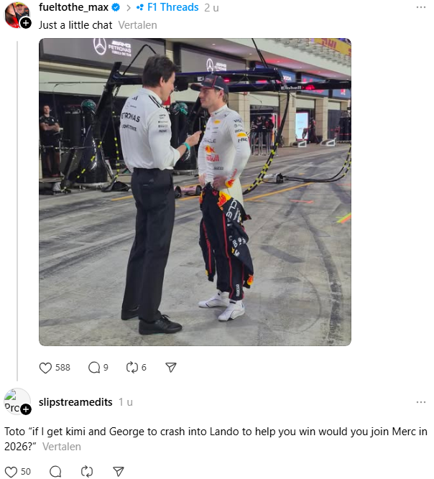Repost the slipstreamedits reply
This screenshot has height=479, width=434.
[x=87, y=472]
